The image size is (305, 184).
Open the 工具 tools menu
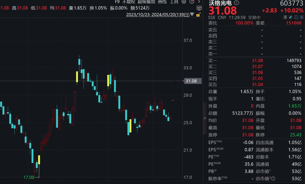pyautogui.click(x=174, y=2)
